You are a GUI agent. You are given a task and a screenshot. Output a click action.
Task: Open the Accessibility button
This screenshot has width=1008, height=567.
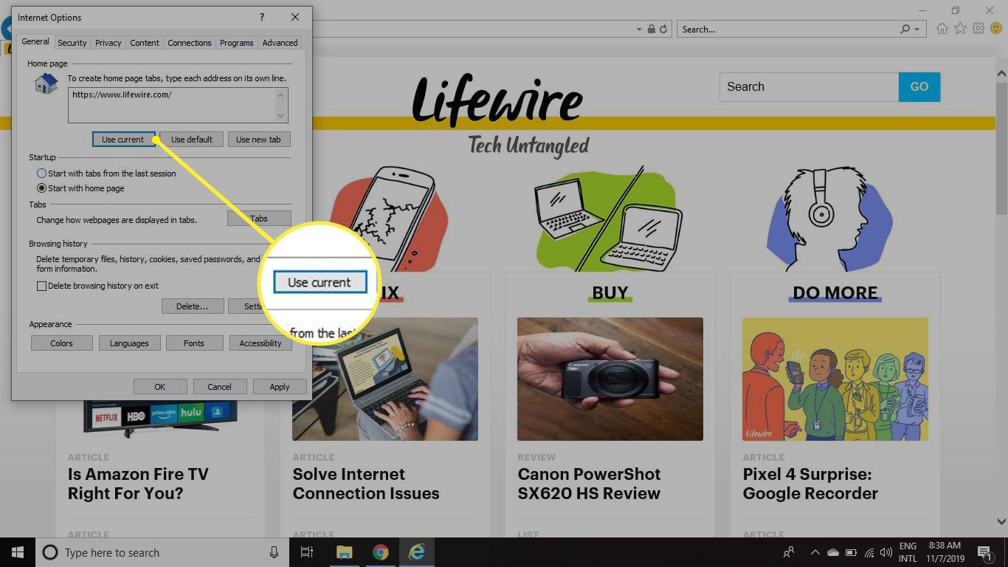tap(260, 343)
